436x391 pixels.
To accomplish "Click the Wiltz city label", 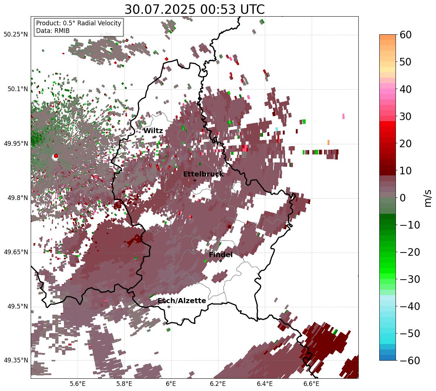I will 153,131.
